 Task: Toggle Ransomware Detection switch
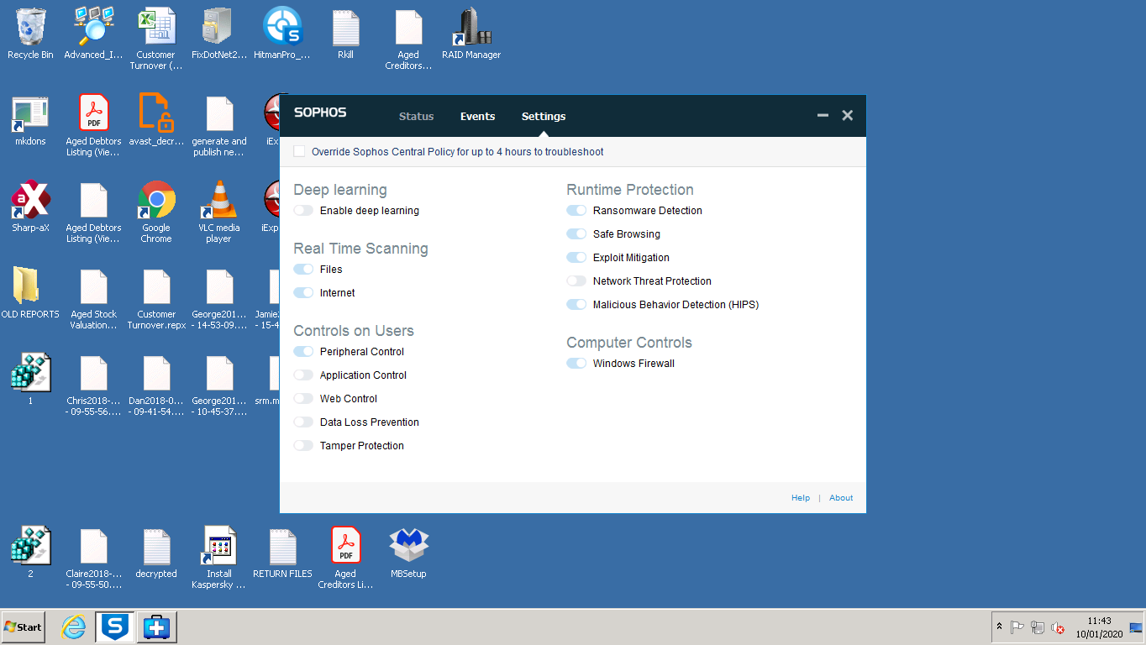[576, 211]
